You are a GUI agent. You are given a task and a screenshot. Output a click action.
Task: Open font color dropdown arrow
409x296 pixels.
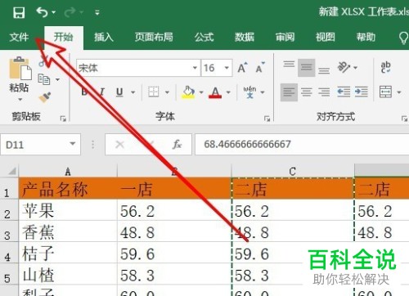[228, 92]
